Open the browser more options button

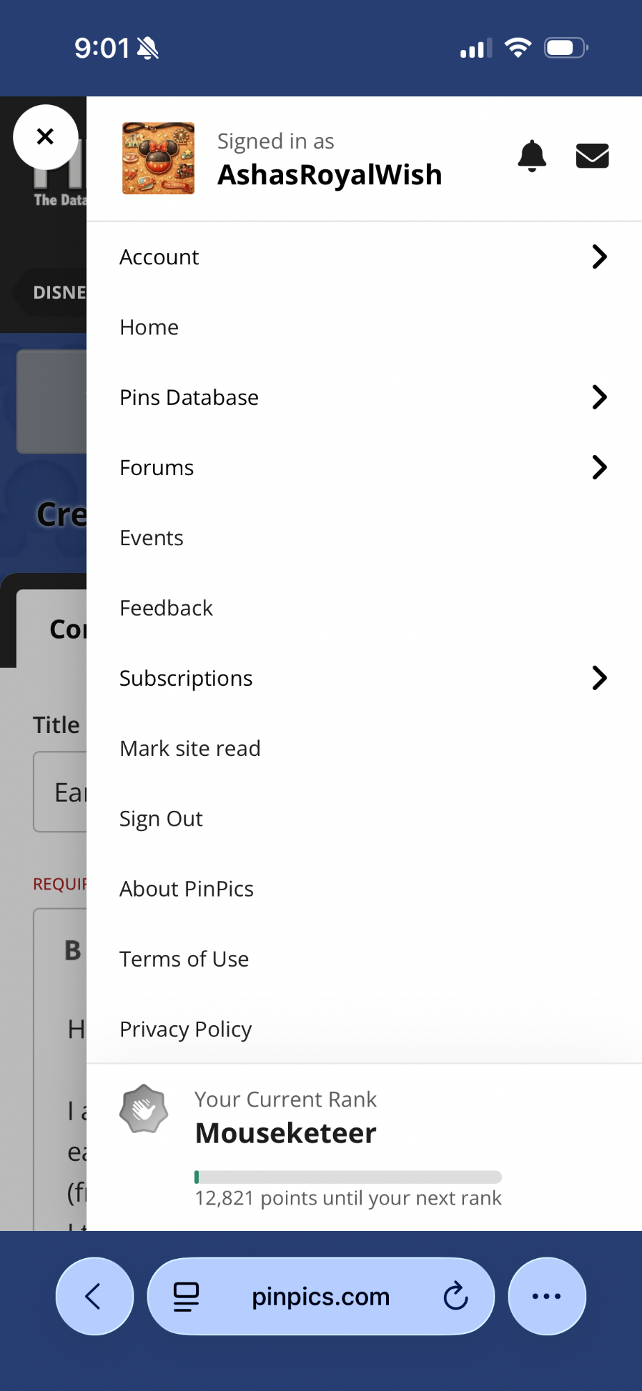click(x=547, y=1296)
